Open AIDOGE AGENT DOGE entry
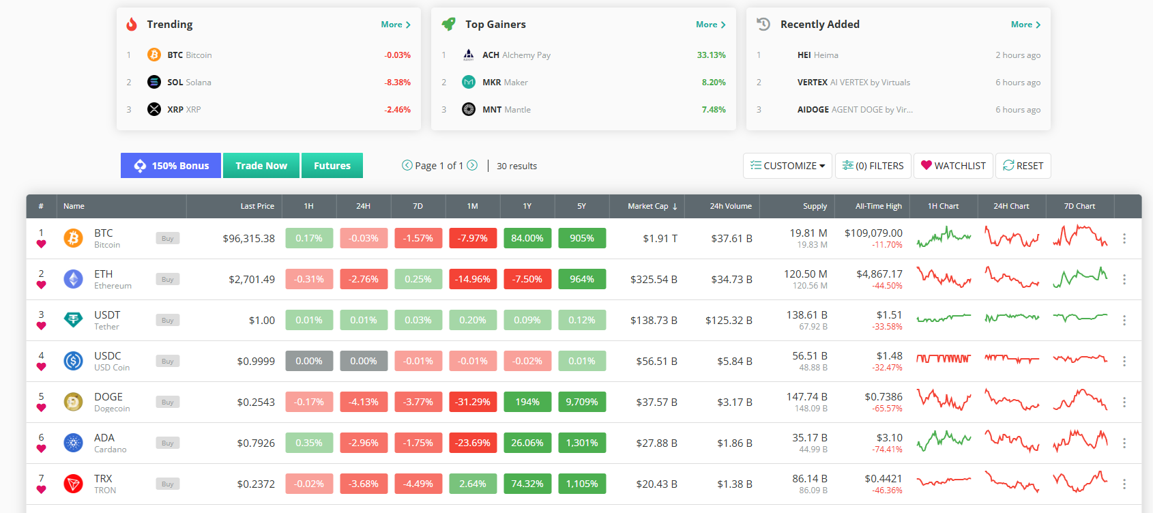The image size is (1153, 513). pyautogui.click(x=855, y=110)
